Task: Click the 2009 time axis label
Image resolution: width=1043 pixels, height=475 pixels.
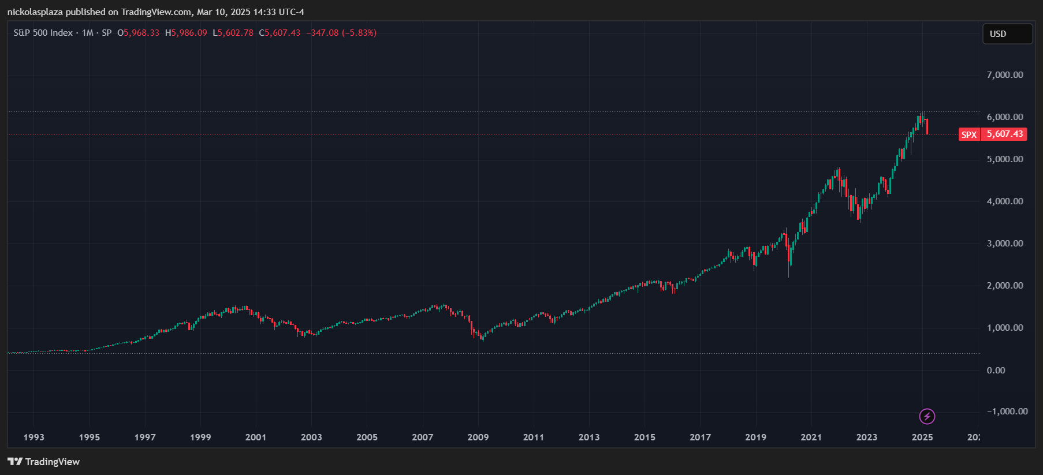Action: click(478, 437)
